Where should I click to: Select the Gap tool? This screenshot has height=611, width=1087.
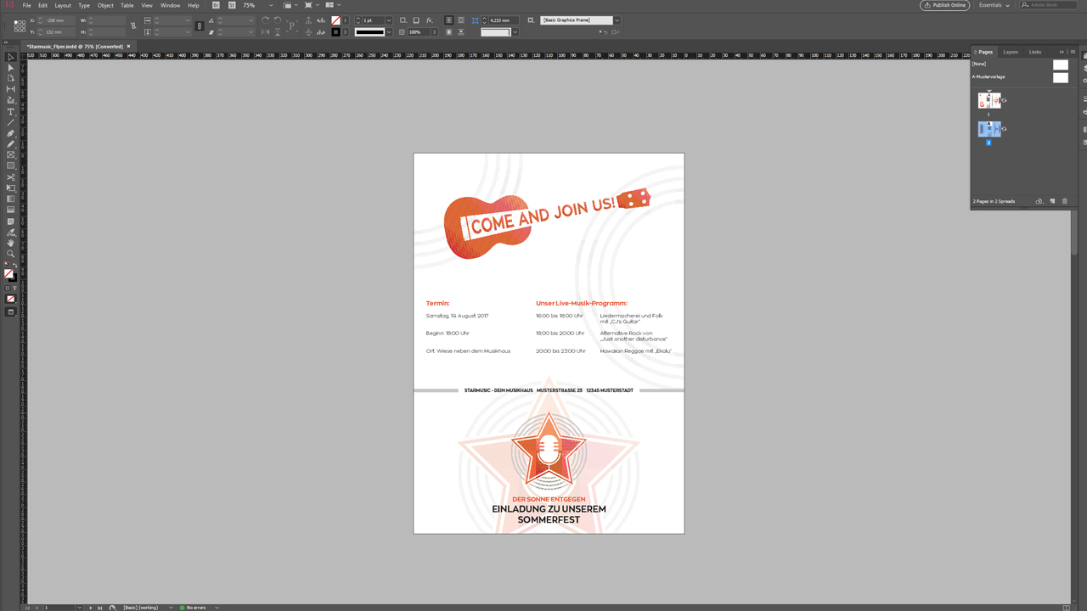pyautogui.click(x=11, y=89)
